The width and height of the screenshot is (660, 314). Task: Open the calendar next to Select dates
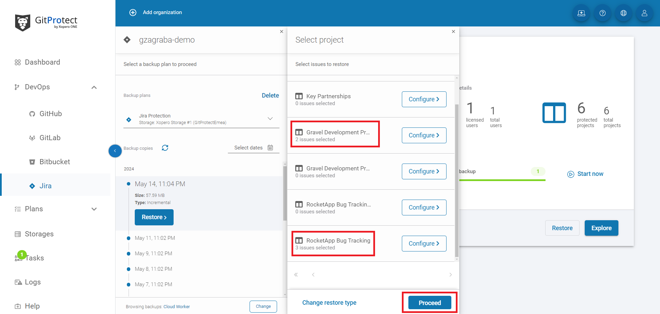coord(270,147)
